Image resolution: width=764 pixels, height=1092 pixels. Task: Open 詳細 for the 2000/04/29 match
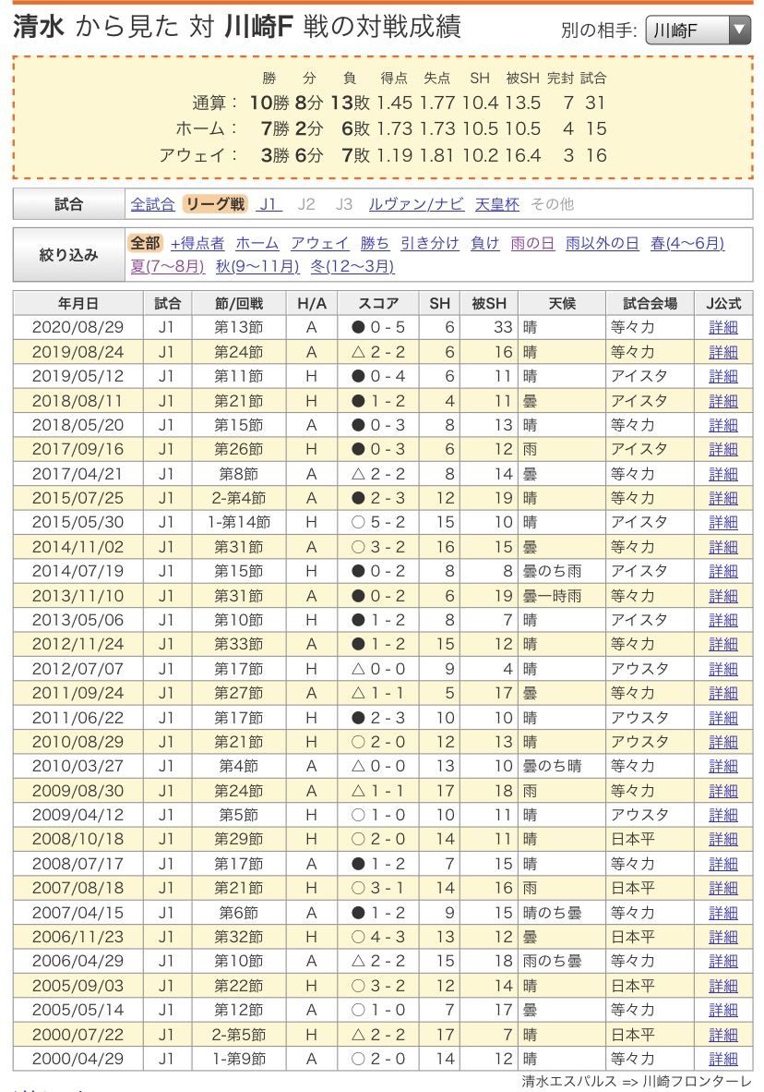tap(722, 1059)
